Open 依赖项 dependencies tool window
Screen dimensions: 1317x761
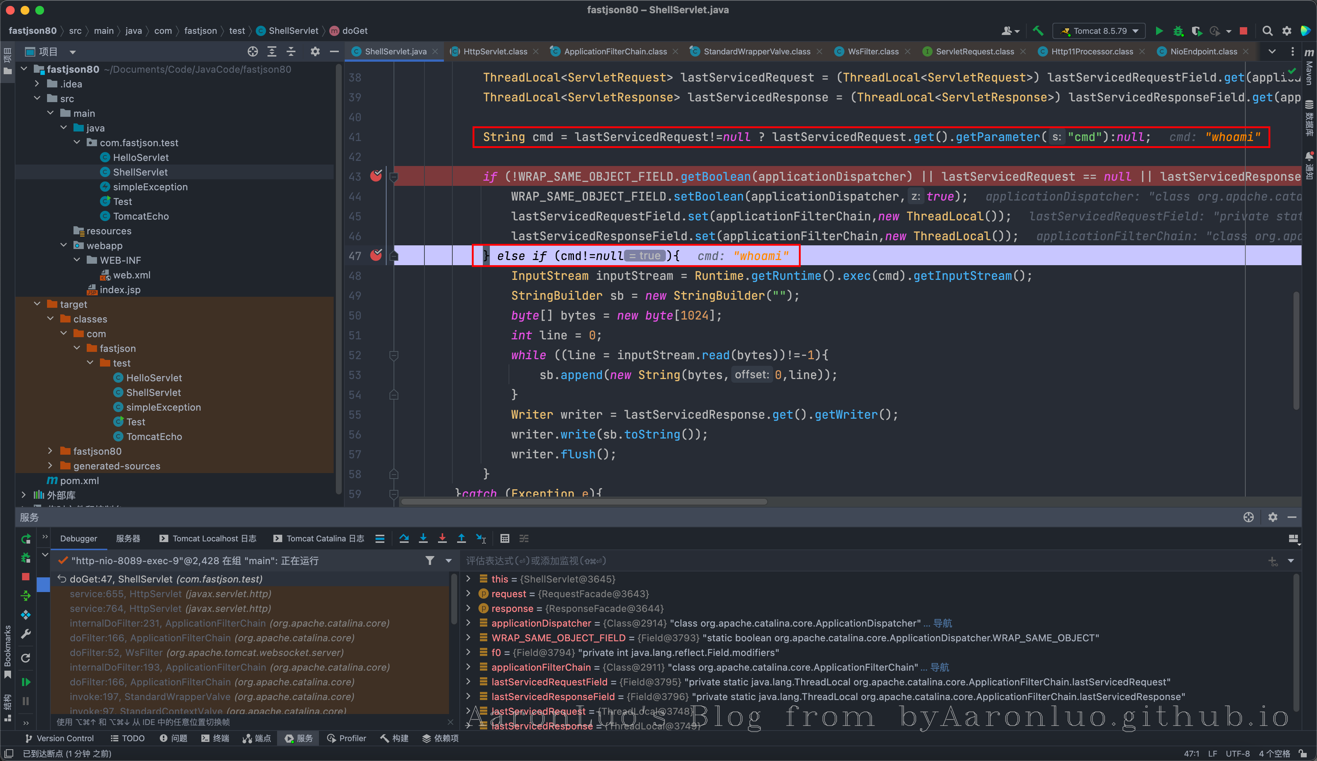[441, 738]
